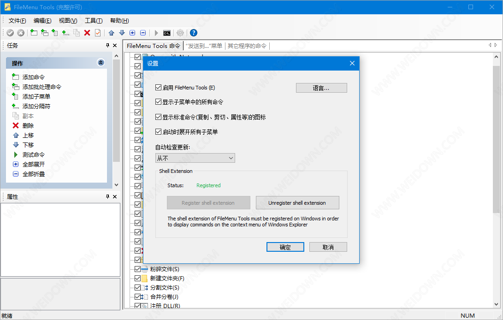Toggle 启用 FileMenu Tools (E) checkbox
Viewport: 503px width, 320px height.
tap(158, 87)
